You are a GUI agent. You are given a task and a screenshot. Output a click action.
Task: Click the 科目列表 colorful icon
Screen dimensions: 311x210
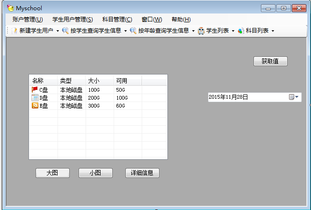tap(241, 31)
